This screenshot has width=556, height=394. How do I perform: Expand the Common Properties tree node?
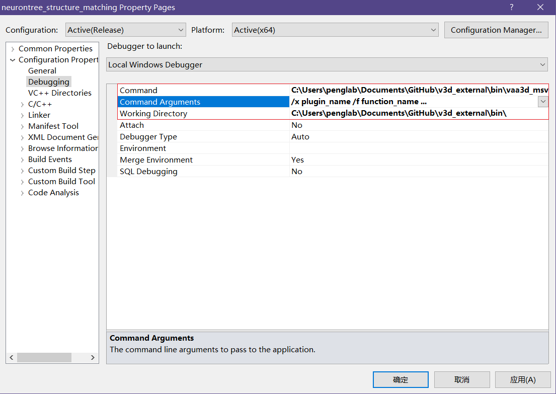tap(12, 49)
